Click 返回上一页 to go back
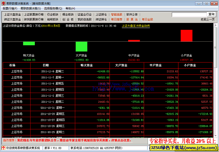Viewport: 219px width, 152px height. click(208, 19)
